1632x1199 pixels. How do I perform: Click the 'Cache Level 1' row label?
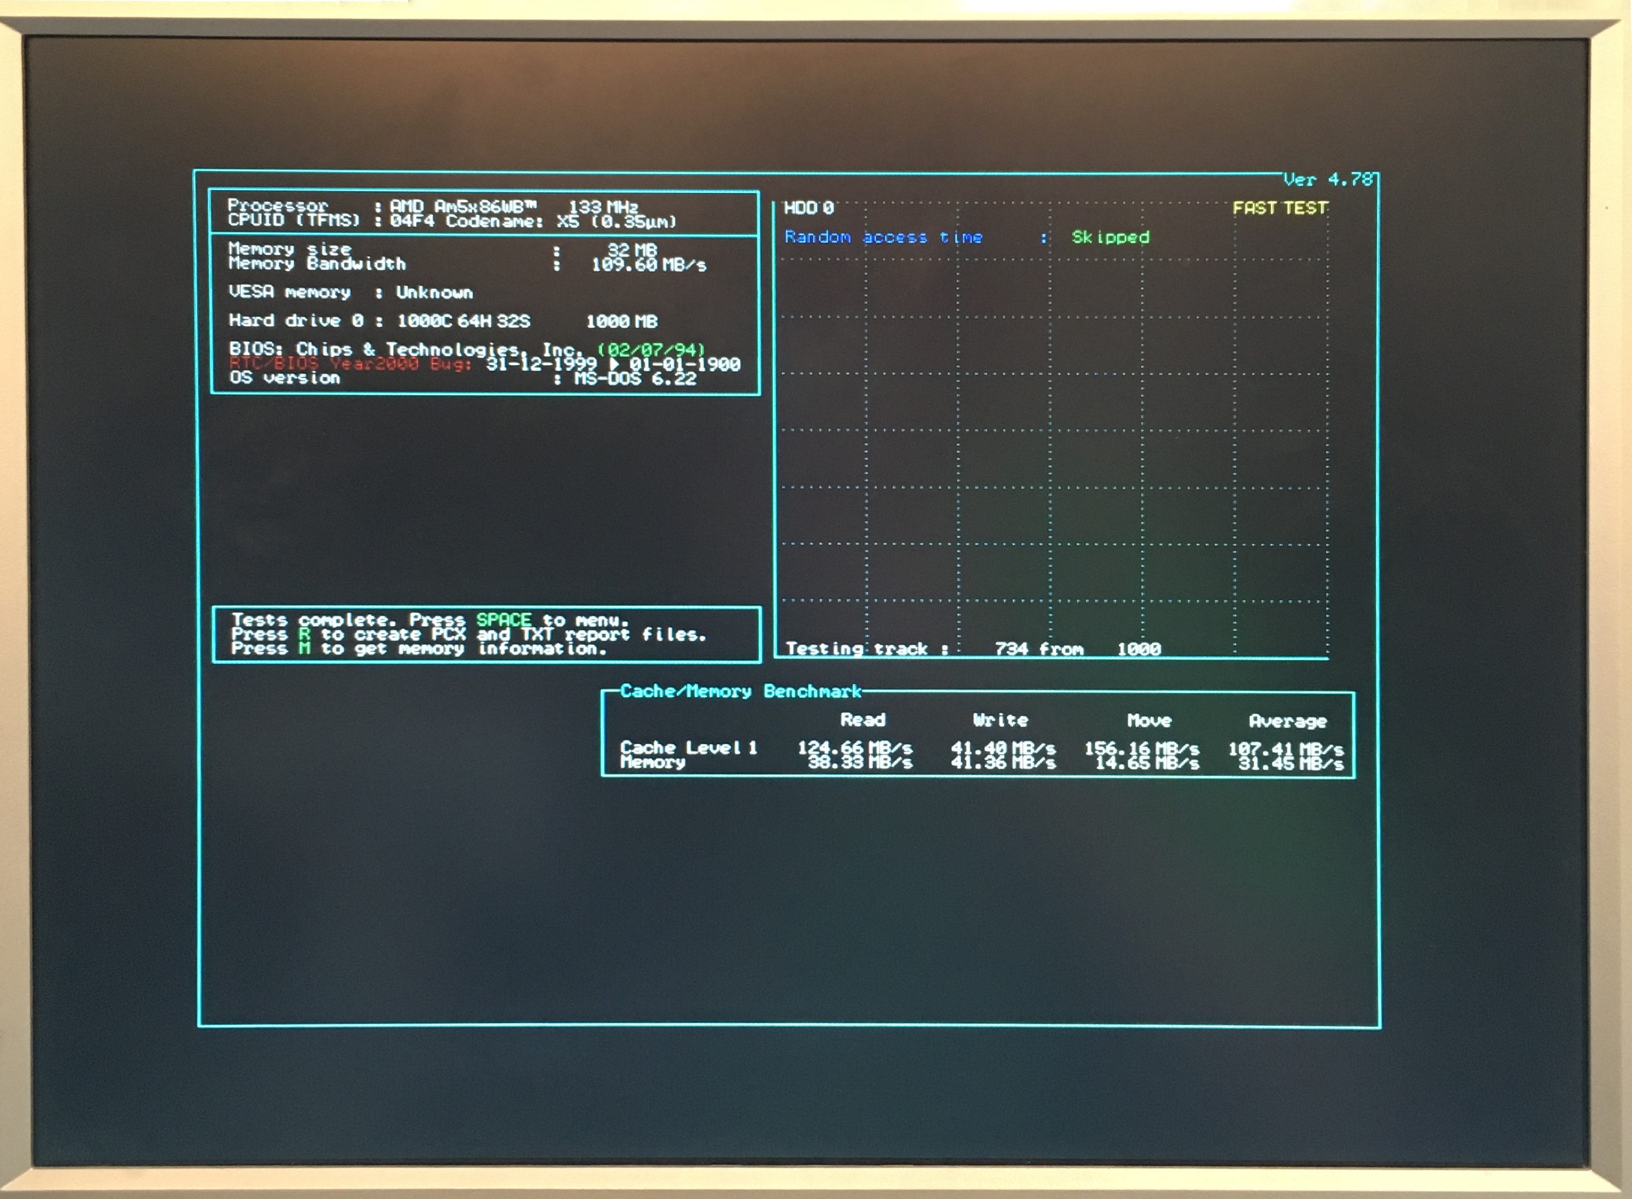click(688, 747)
